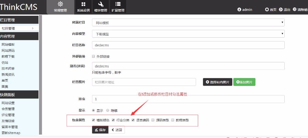Open the 模块管理 tab

tap(101, 7)
